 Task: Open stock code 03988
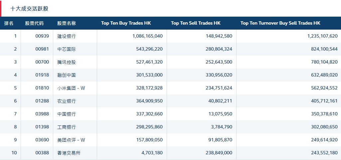[x=42, y=114]
